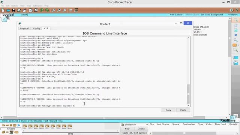This screenshot has height=135, width=240.
Task: Choose the Inspect magnifier tool
Action: point(235,40)
